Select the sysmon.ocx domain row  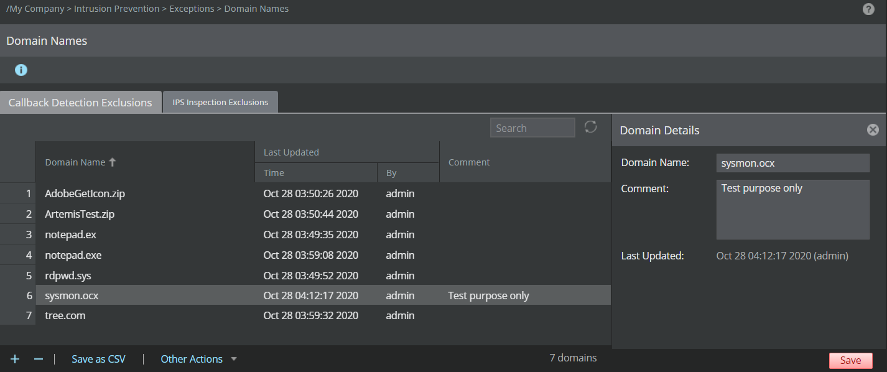point(305,295)
